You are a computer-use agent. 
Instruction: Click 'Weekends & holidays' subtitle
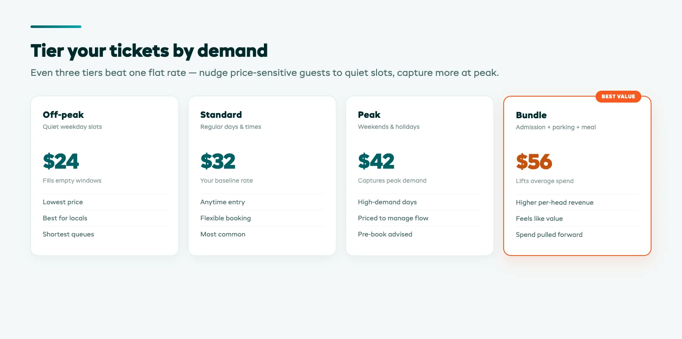tap(389, 127)
